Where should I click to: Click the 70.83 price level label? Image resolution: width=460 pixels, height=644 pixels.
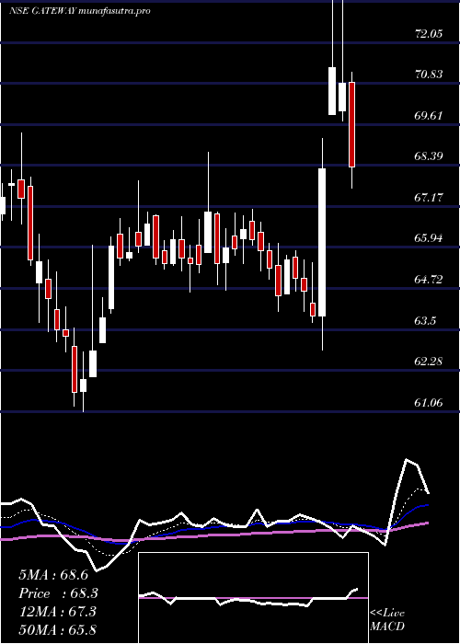(x=429, y=75)
